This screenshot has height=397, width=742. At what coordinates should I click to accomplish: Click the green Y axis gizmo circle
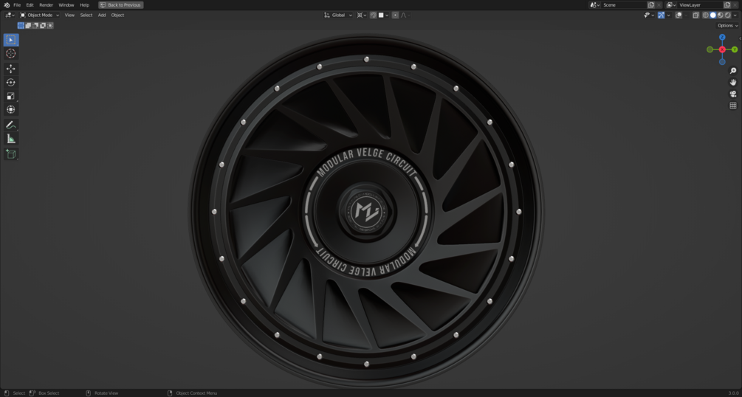point(735,49)
